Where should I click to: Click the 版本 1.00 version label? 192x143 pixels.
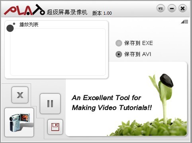click(x=102, y=13)
